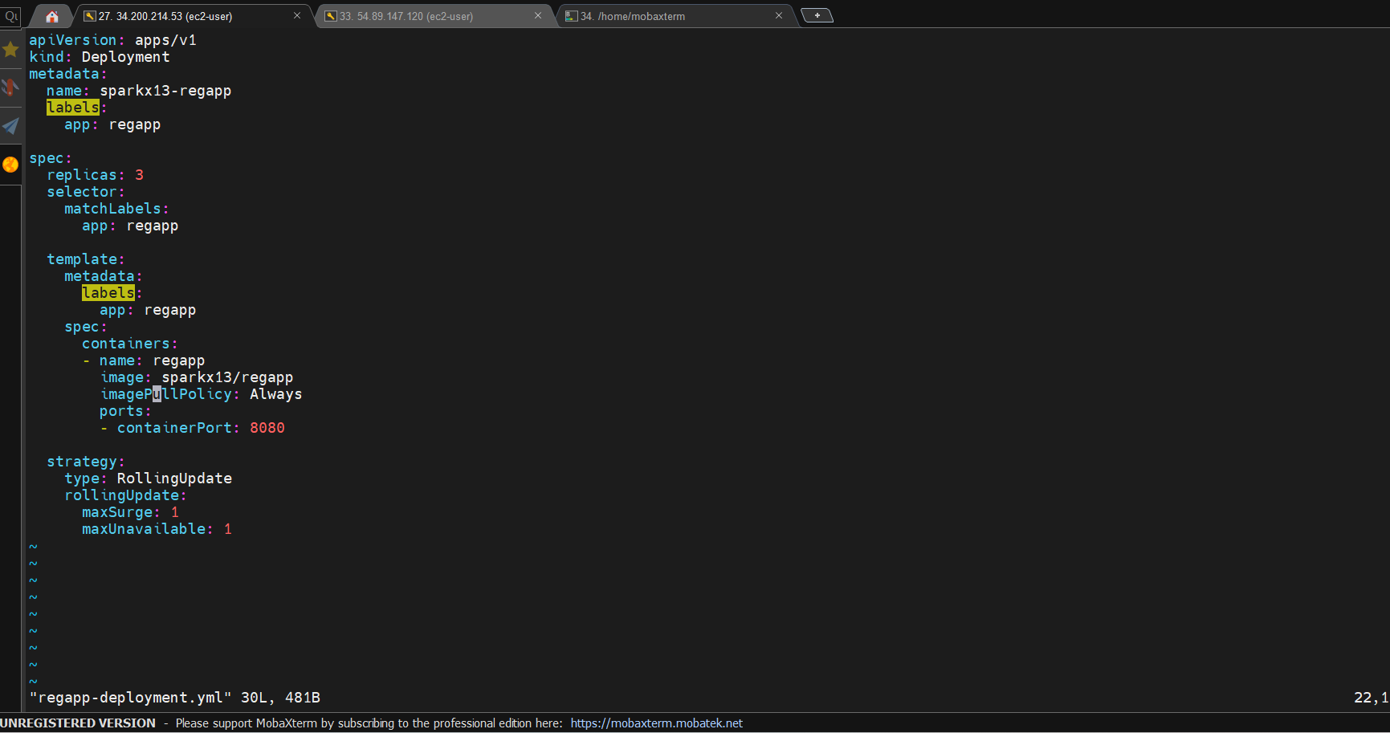Click the highlighted labels under template metadata

108,292
